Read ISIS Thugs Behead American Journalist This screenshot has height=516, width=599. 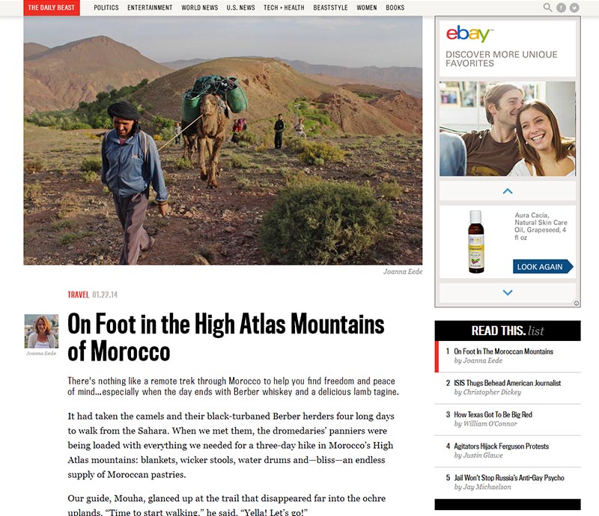[508, 383]
